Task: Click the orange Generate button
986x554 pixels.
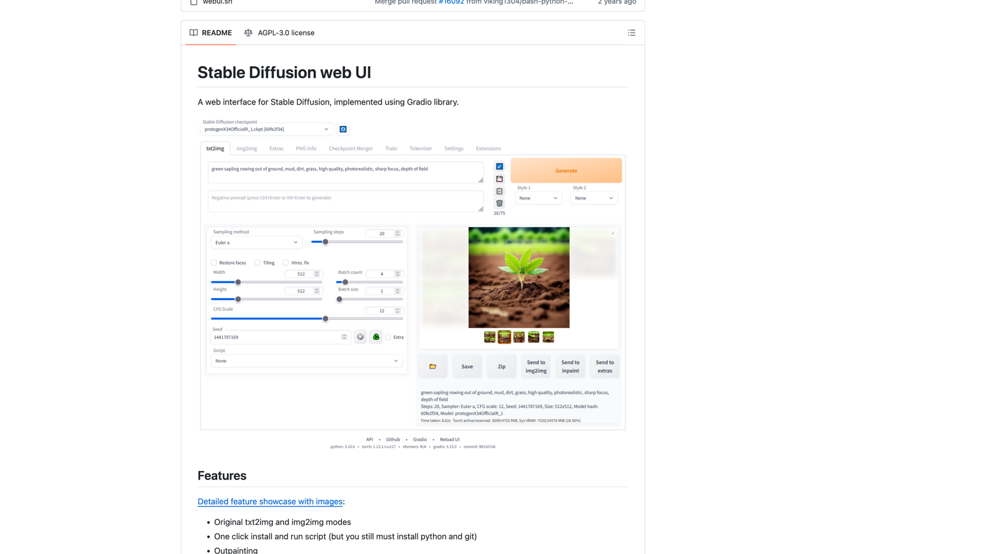Action: coord(566,170)
